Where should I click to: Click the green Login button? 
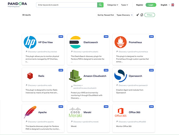point(151,5)
